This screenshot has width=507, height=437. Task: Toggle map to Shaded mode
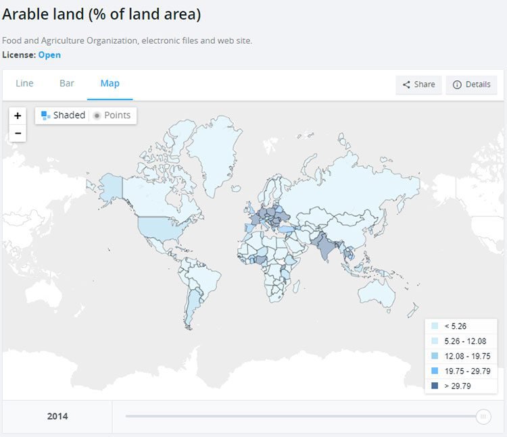[x=63, y=115]
